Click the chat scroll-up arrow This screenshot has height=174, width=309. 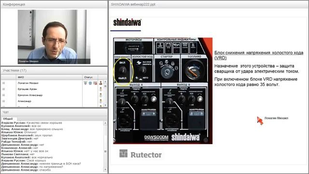(105, 123)
